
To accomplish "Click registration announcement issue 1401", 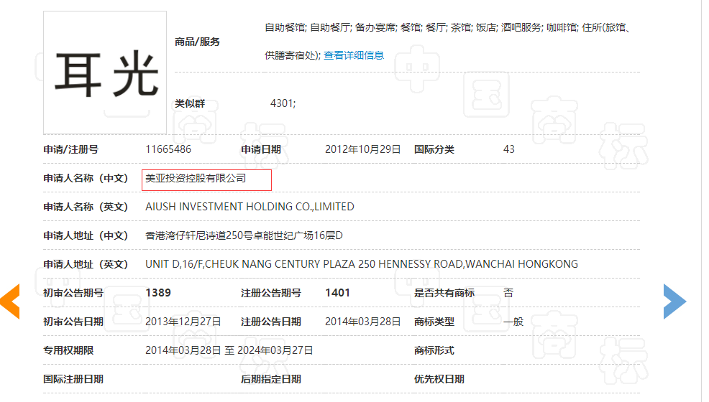I will click(x=337, y=293).
